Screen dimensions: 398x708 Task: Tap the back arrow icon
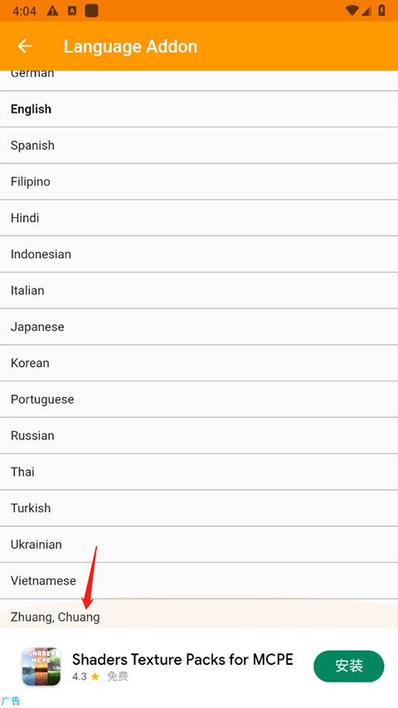pos(25,46)
